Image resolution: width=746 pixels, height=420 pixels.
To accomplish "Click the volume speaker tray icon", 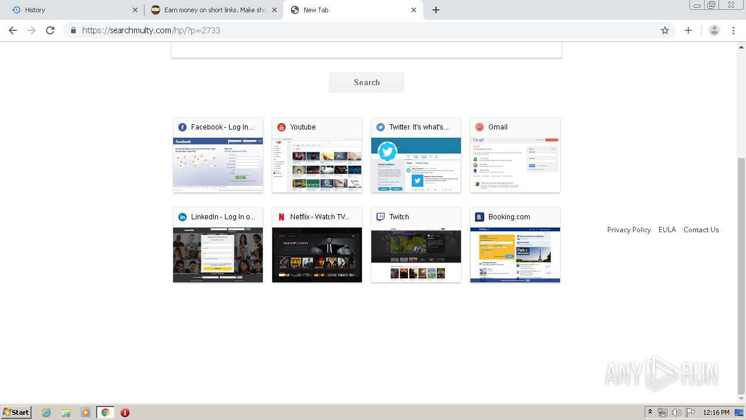I will coord(676,412).
